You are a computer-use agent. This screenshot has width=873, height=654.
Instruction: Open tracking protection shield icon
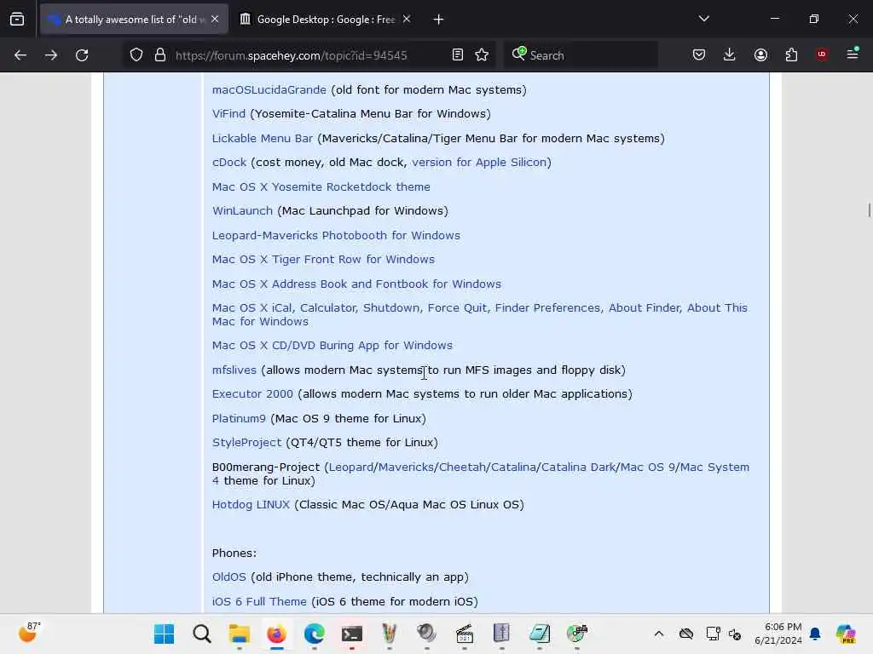pyautogui.click(x=136, y=55)
